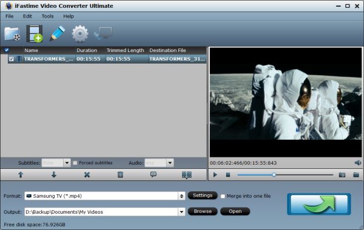
Task: Remove selected item with X icon
Action: (x=87, y=175)
